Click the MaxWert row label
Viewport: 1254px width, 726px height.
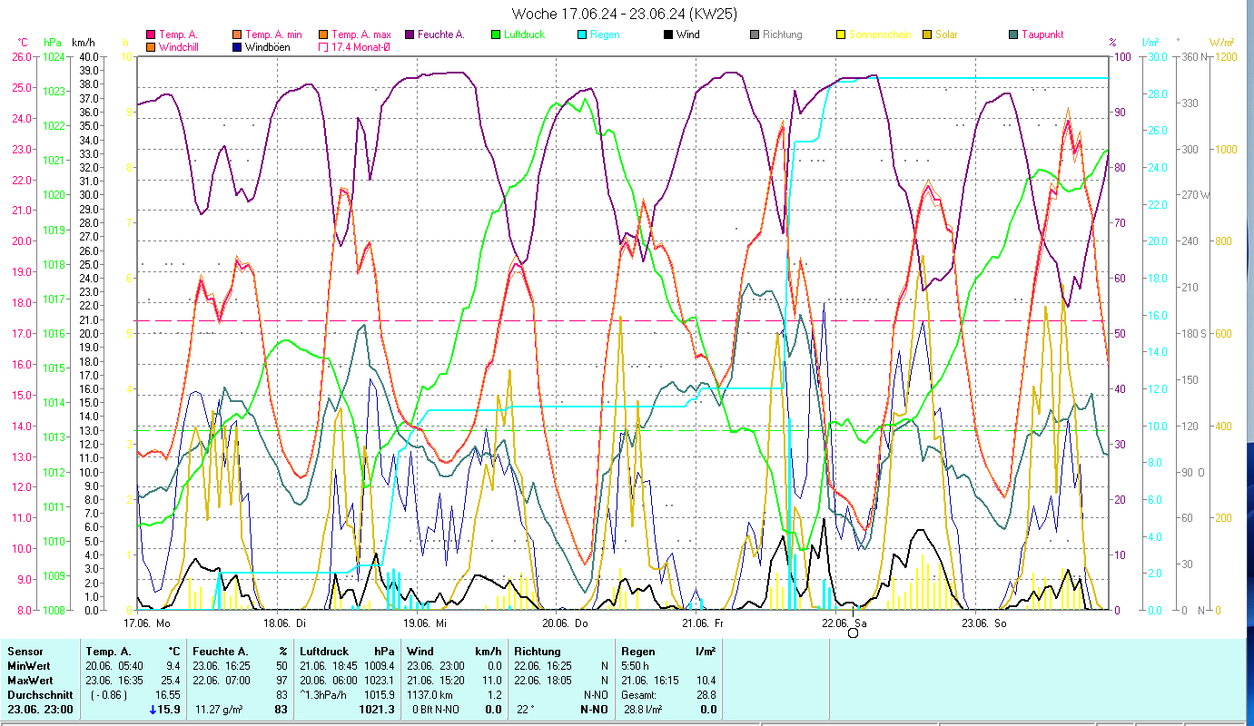pyautogui.click(x=32, y=681)
